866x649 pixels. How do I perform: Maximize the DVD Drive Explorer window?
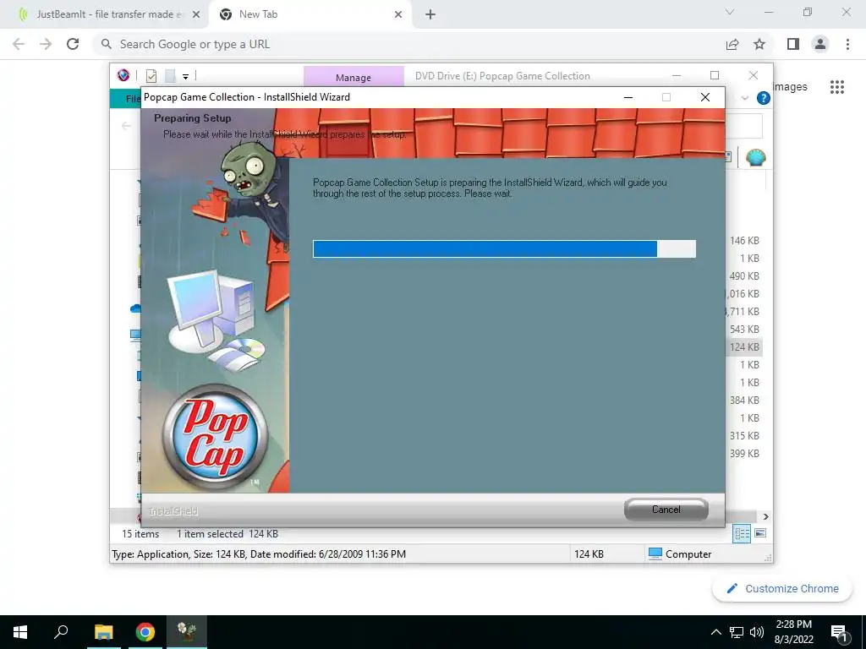point(715,75)
